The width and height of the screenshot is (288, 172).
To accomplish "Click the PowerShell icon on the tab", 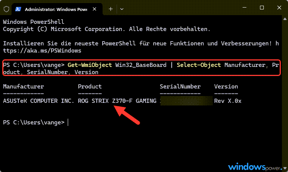I will (18, 9).
